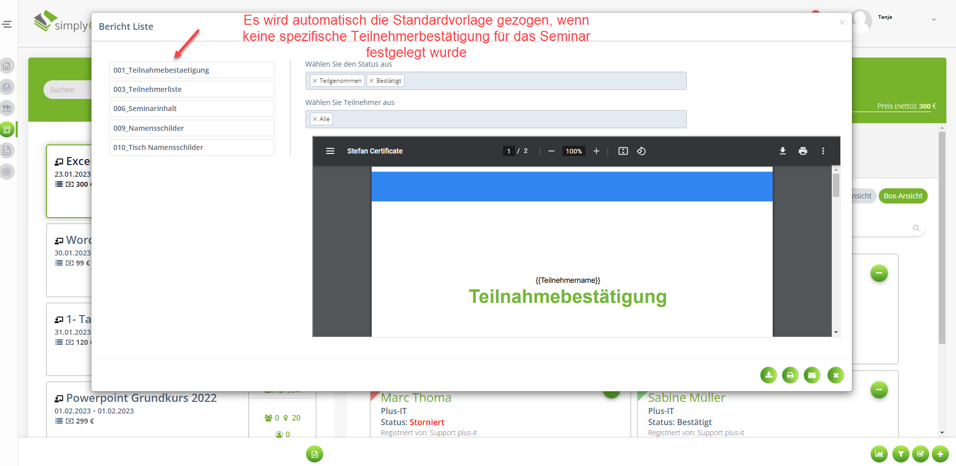
Task: Switch to Box-Ansicht view
Action: (x=902, y=196)
